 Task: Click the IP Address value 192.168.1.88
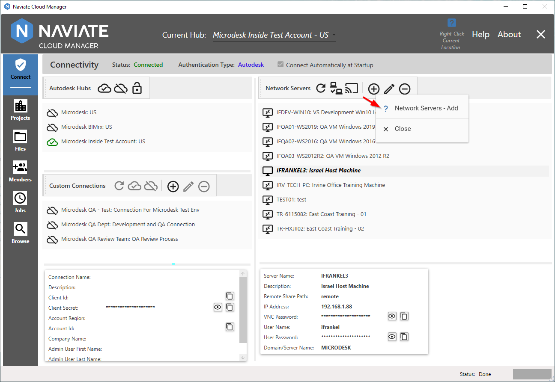click(x=337, y=307)
